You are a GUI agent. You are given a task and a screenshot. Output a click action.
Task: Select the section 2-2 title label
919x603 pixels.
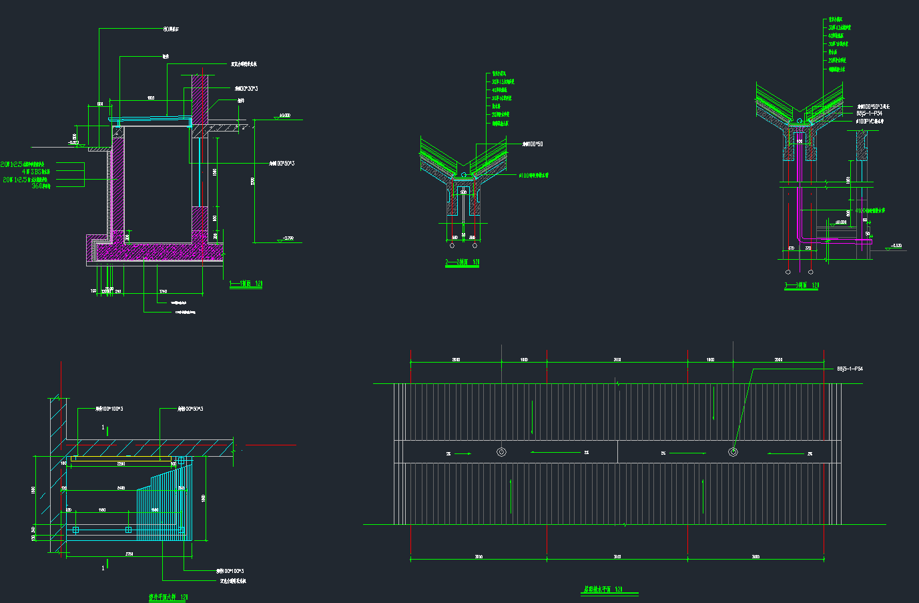tap(462, 263)
